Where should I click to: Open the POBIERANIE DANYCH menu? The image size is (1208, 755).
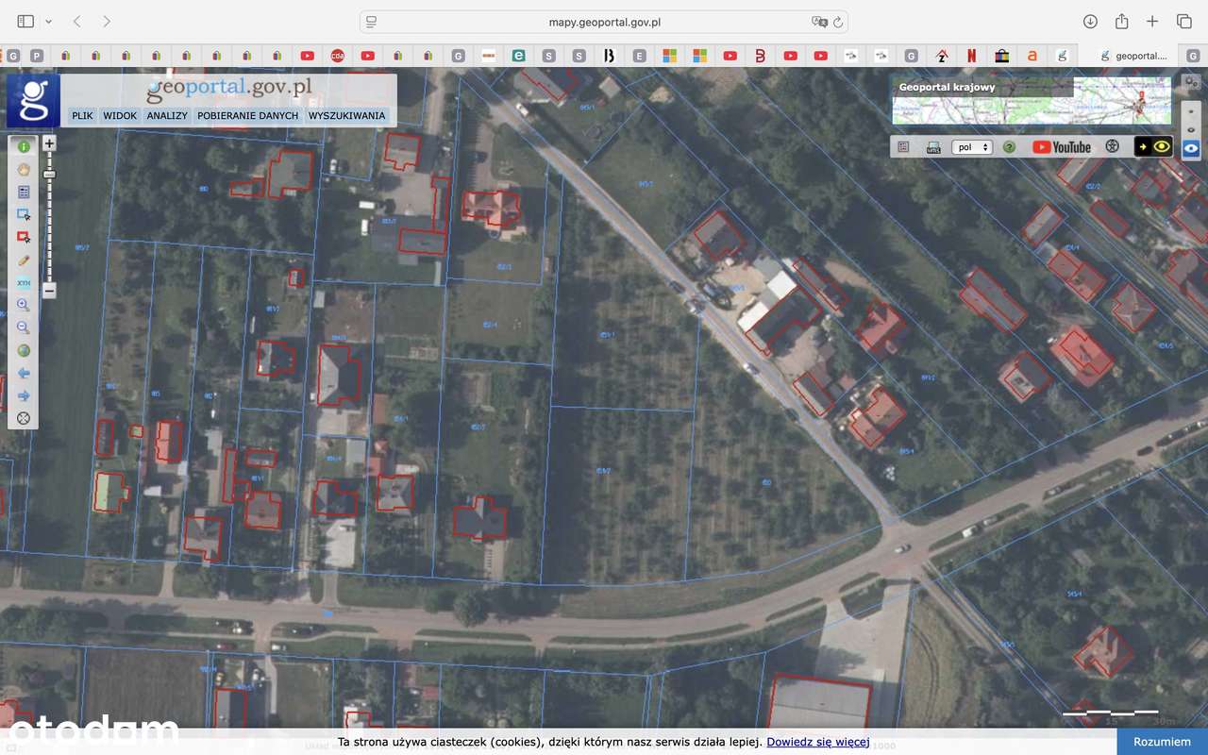click(247, 115)
